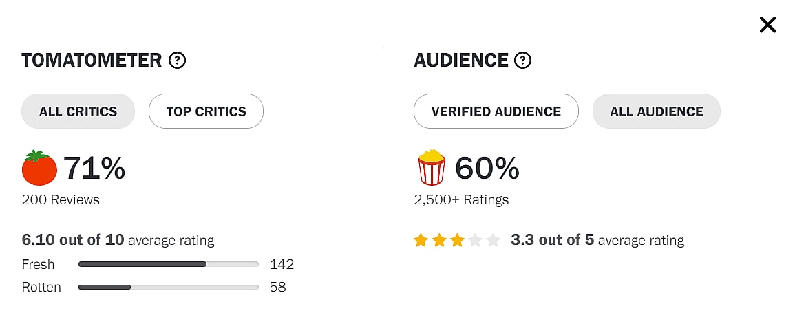Click the third gold star

point(457,241)
